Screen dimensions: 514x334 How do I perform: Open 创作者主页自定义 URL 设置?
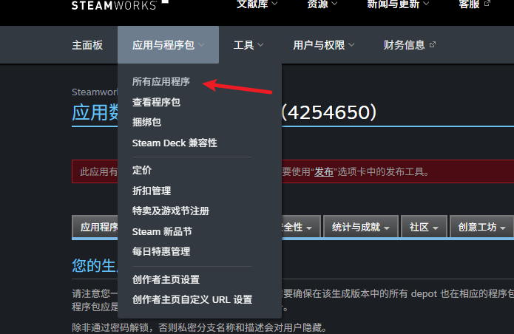coord(192,299)
